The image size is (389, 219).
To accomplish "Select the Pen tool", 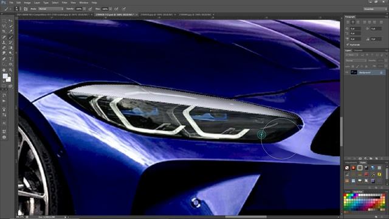I will 4,59.
